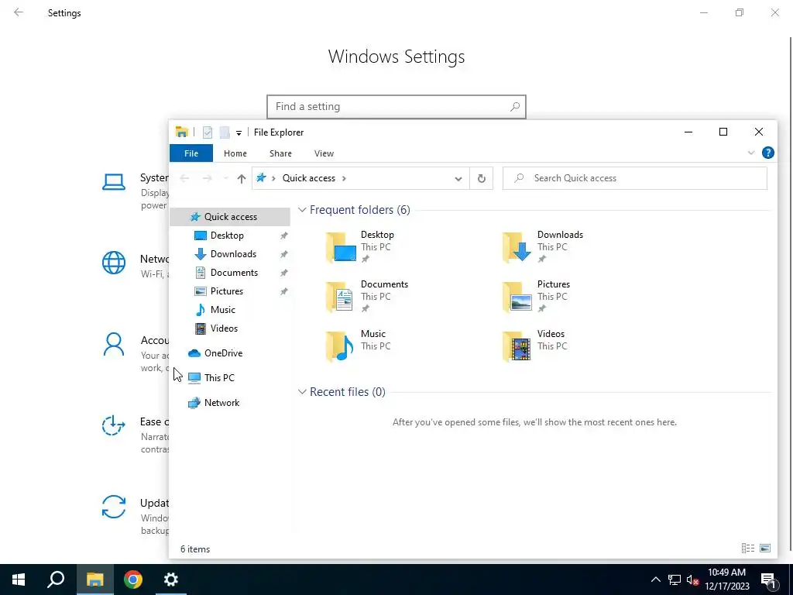Select Downloads in navigation pane
The height and width of the screenshot is (595, 793).
point(233,254)
